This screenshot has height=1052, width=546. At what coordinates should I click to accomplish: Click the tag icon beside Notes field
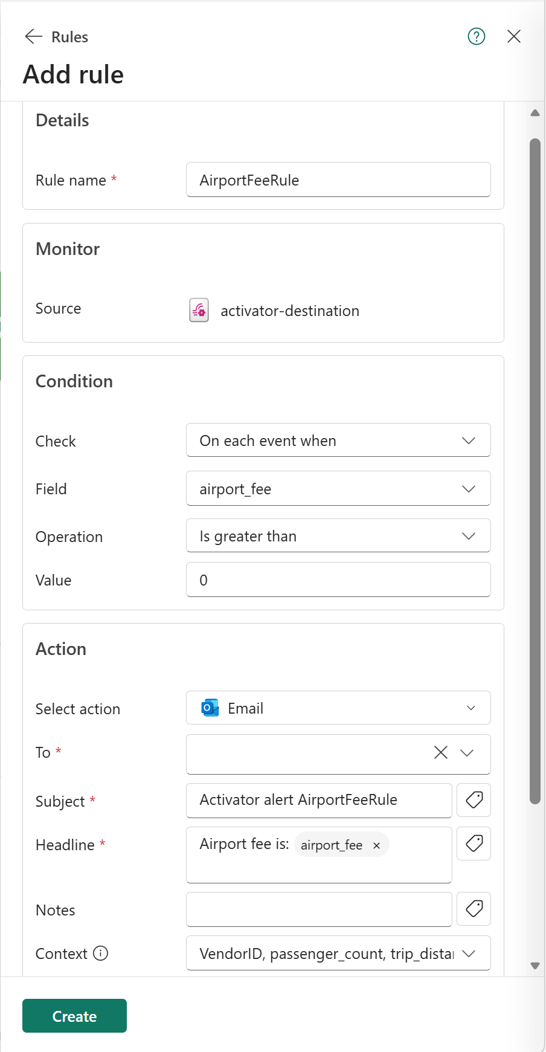coord(474,909)
